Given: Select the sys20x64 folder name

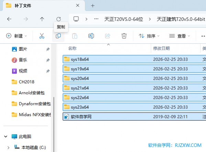Looking at the screenshot, I should (x=80, y=78).
